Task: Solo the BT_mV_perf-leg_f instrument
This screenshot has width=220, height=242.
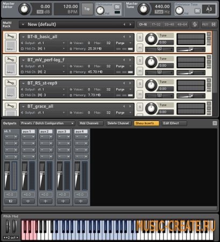Action: 140,60
